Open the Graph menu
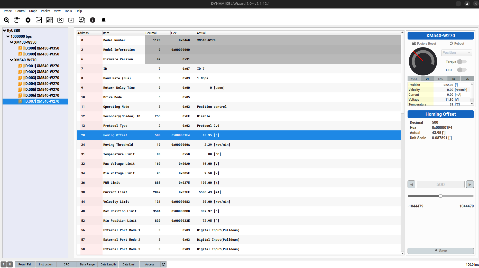 tap(33, 11)
